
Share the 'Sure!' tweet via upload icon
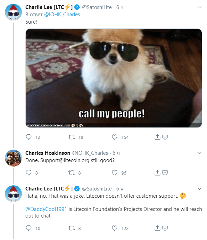click(x=157, y=137)
